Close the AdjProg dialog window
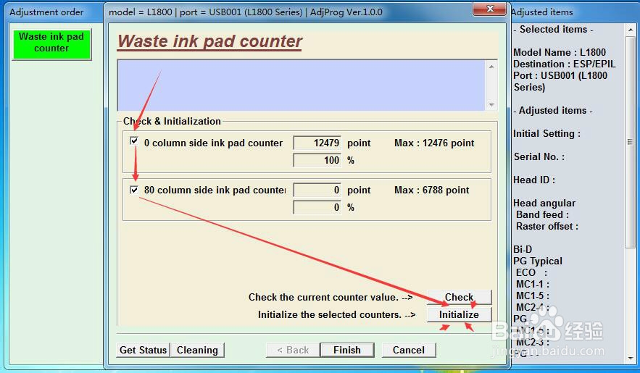Image resolution: width=640 pixels, height=373 pixels. click(x=489, y=9)
